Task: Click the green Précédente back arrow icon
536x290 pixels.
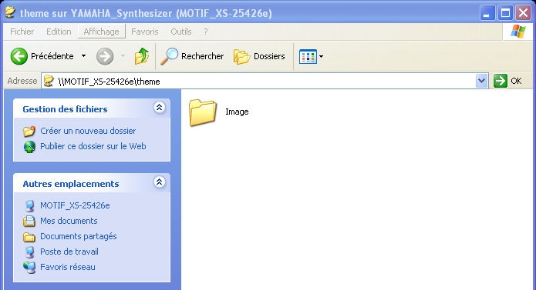Action: [19, 56]
